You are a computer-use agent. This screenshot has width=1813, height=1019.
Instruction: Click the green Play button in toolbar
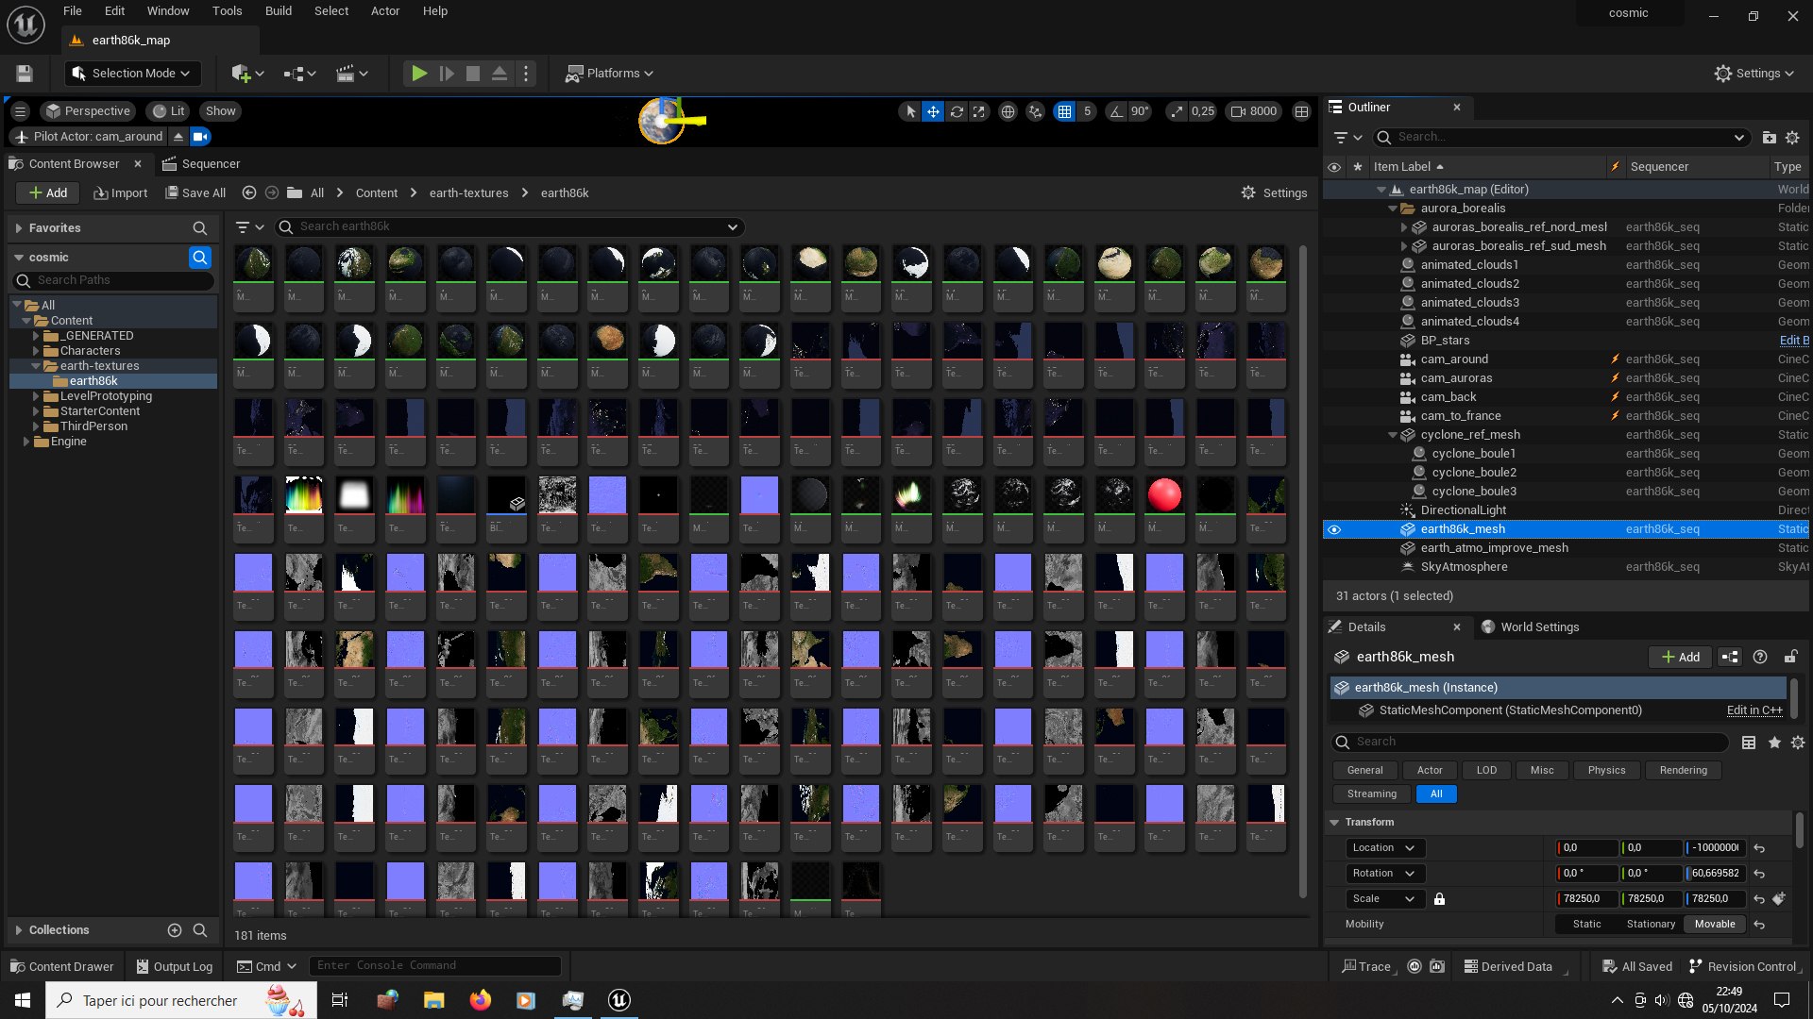point(419,74)
